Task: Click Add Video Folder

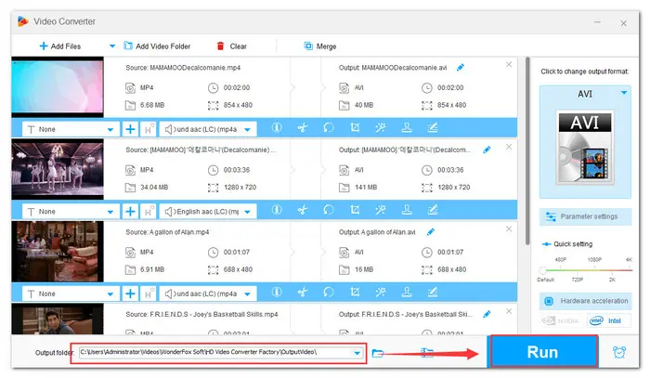Action: point(157,46)
